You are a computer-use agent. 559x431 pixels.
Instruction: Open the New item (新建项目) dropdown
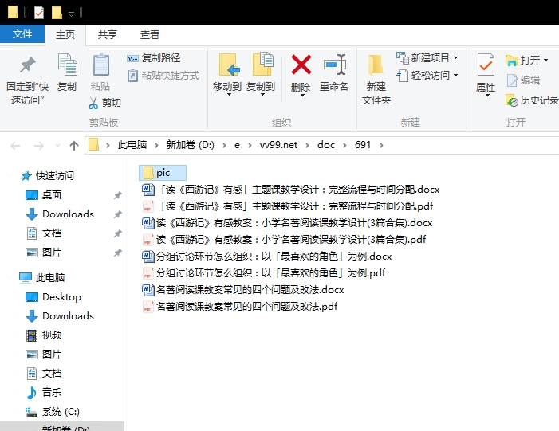427,57
